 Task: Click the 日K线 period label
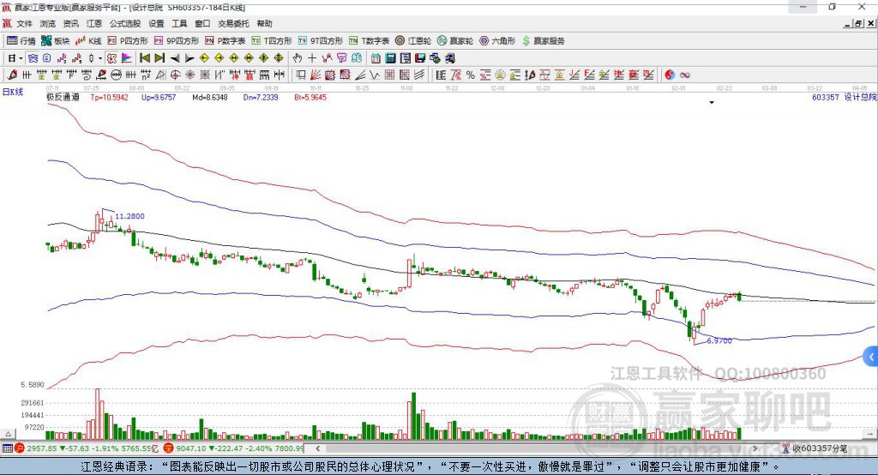click(x=13, y=93)
